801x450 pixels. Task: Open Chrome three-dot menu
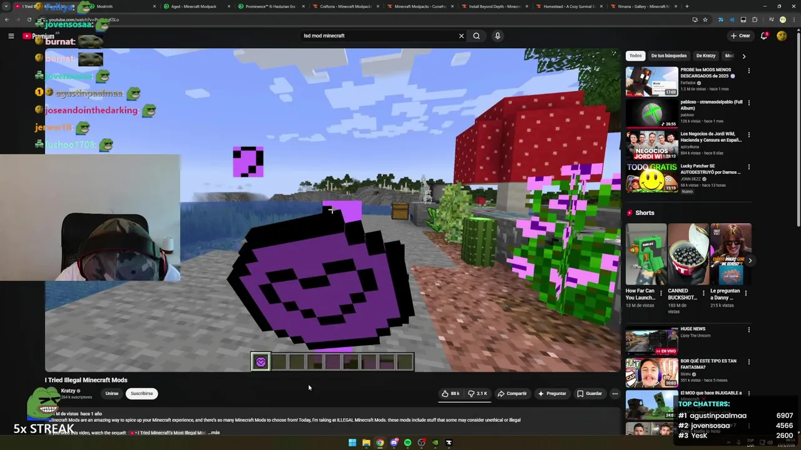pos(793,19)
